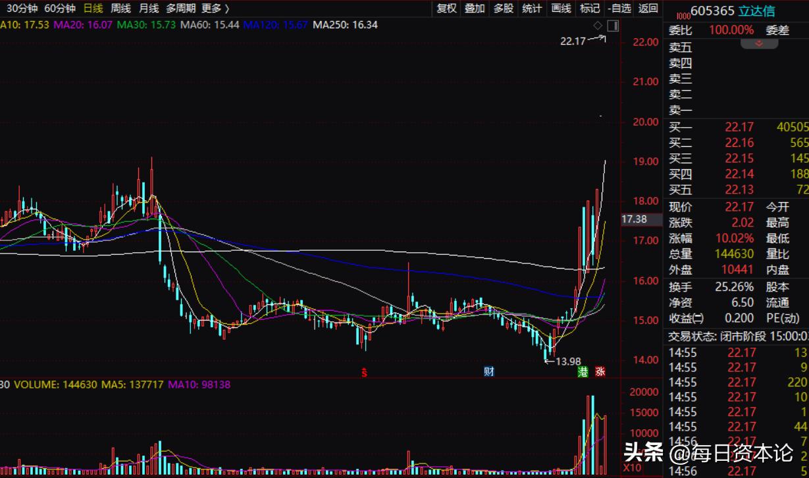Click the MA30: 15.73 indicator label
Image resolution: width=809 pixels, height=478 pixels.
point(147,25)
